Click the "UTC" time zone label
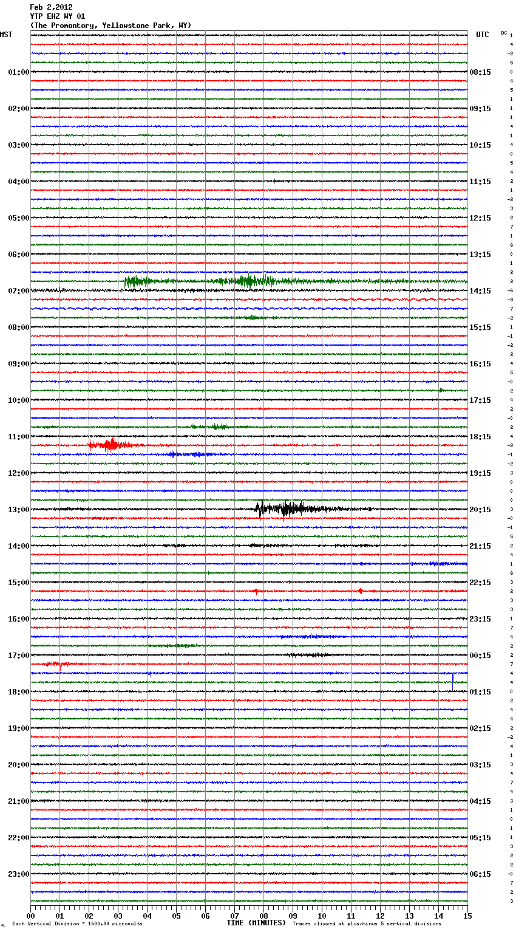The width and height of the screenshot is (516, 932). tap(483, 35)
